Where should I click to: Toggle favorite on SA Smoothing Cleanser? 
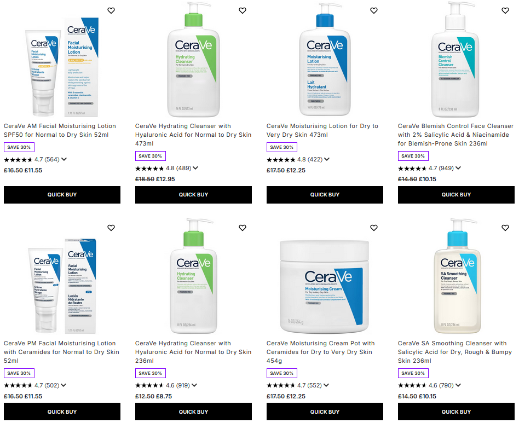click(x=505, y=228)
